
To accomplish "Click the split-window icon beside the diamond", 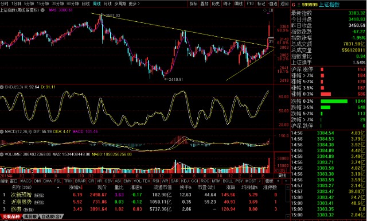I will click(271, 10).
